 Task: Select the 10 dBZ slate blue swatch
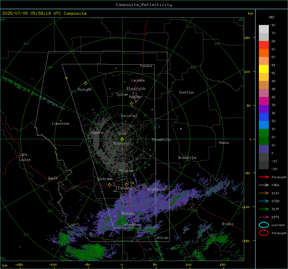264,149
